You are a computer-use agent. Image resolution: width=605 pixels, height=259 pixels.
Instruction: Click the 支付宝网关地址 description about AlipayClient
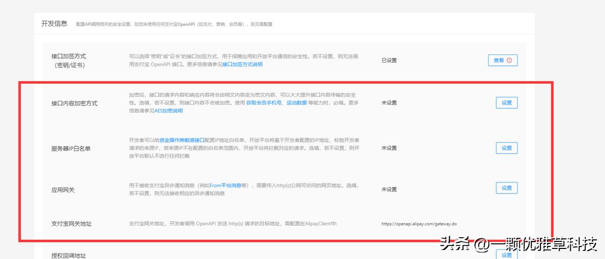coord(233,224)
